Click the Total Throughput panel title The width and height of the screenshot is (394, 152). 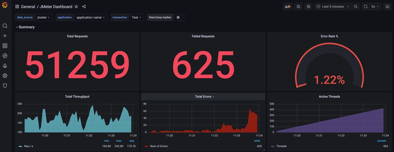tap(77, 97)
